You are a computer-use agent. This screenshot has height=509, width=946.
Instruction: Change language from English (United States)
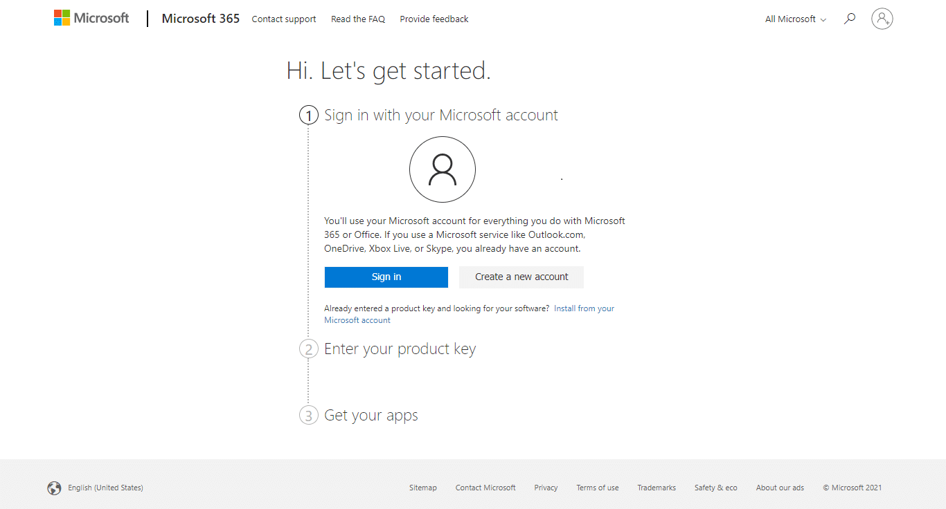tap(105, 488)
